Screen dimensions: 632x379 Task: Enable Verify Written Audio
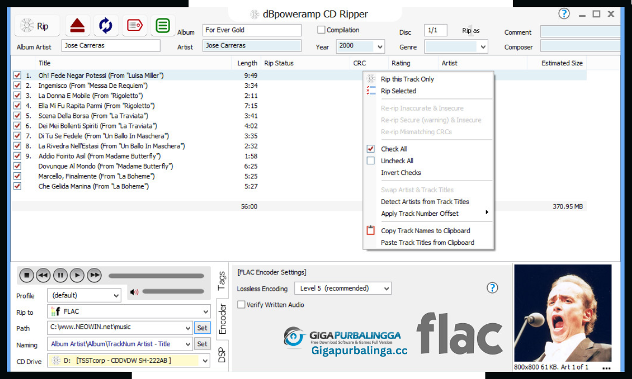[x=241, y=305]
